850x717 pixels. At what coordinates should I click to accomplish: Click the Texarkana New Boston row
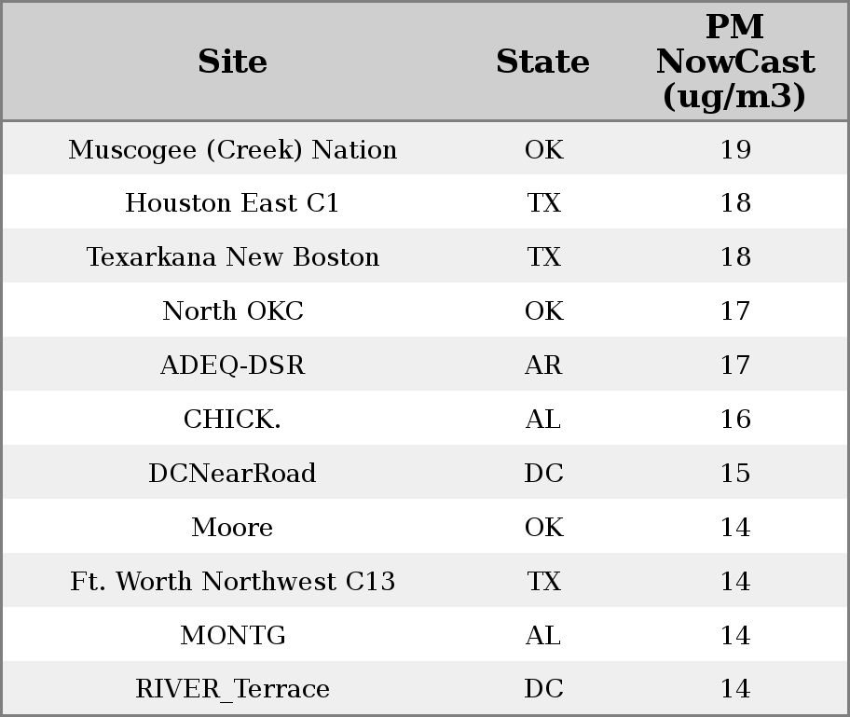tap(232, 257)
